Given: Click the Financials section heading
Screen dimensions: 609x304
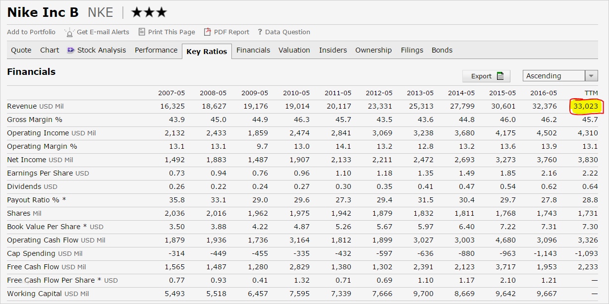Looking at the screenshot, I should 31,72.
